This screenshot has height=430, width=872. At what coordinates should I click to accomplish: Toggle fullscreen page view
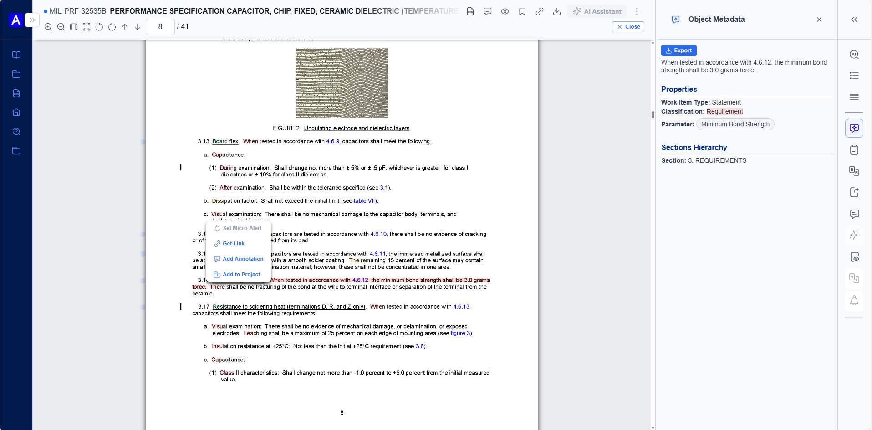(x=87, y=27)
